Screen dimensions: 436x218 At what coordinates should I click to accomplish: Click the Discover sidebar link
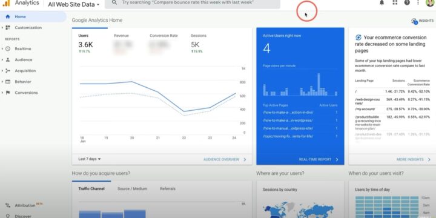(23, 216)
